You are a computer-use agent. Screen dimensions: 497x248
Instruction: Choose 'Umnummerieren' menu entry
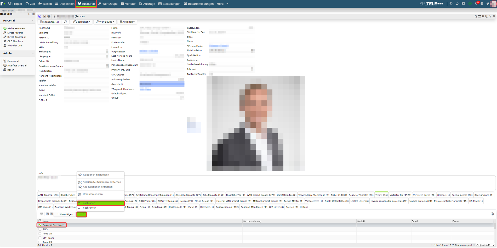(x=101, y=194)
